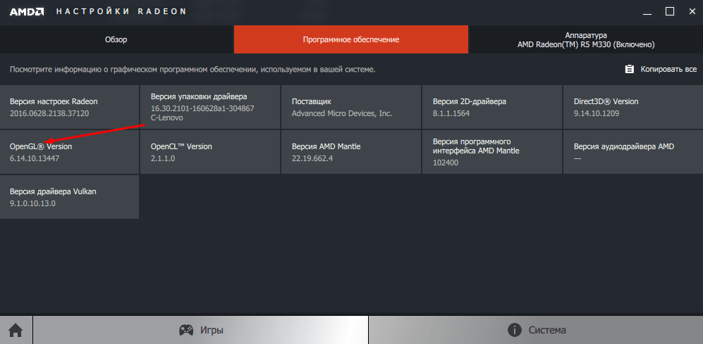Click the НАСТРОЙКИ RADEON window title

click(121, 12)
